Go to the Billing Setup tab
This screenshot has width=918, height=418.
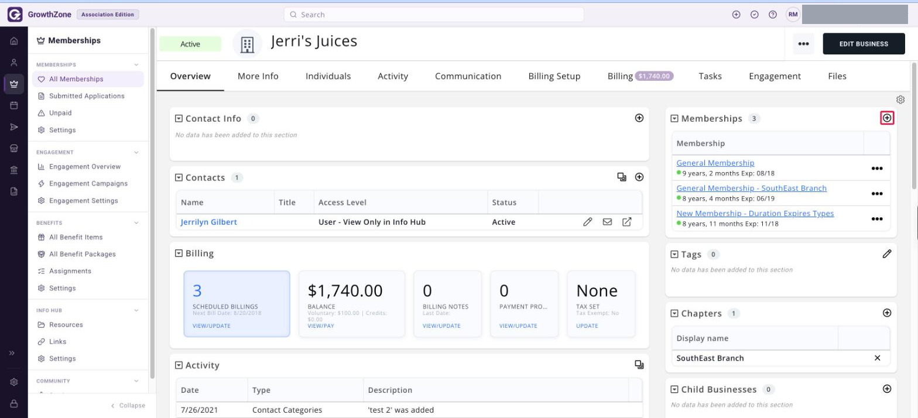(554, 76)
